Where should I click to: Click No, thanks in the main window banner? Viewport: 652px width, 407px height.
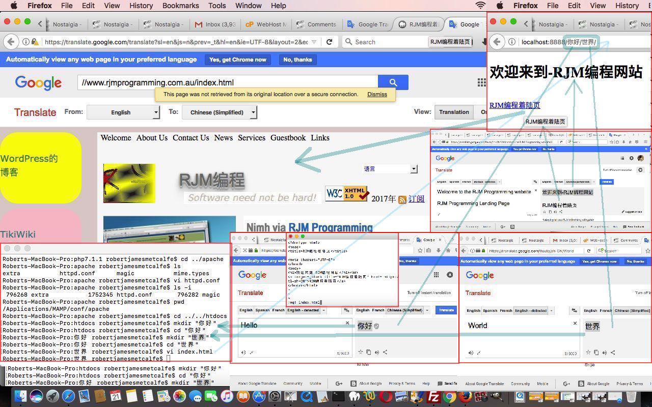point(297,60)
